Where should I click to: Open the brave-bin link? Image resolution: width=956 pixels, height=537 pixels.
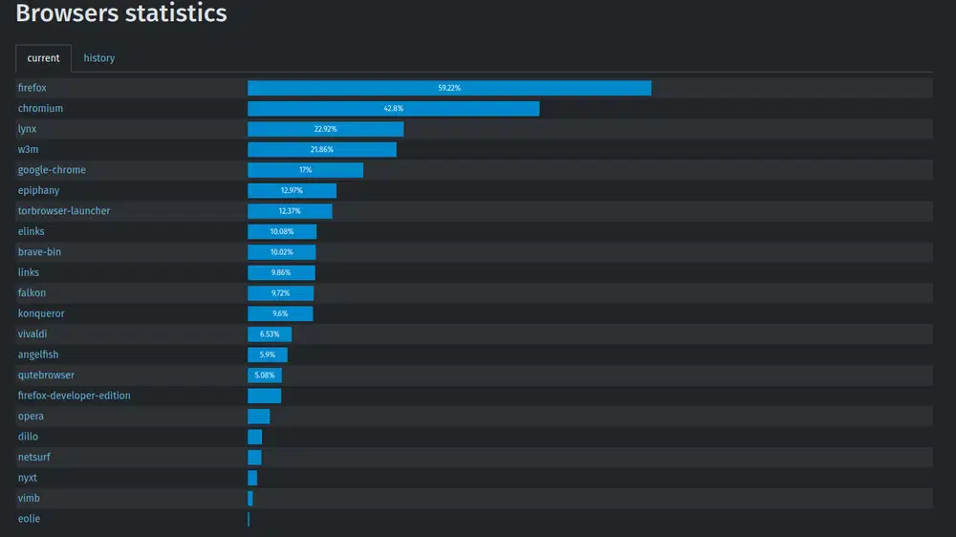pos(39,252)
